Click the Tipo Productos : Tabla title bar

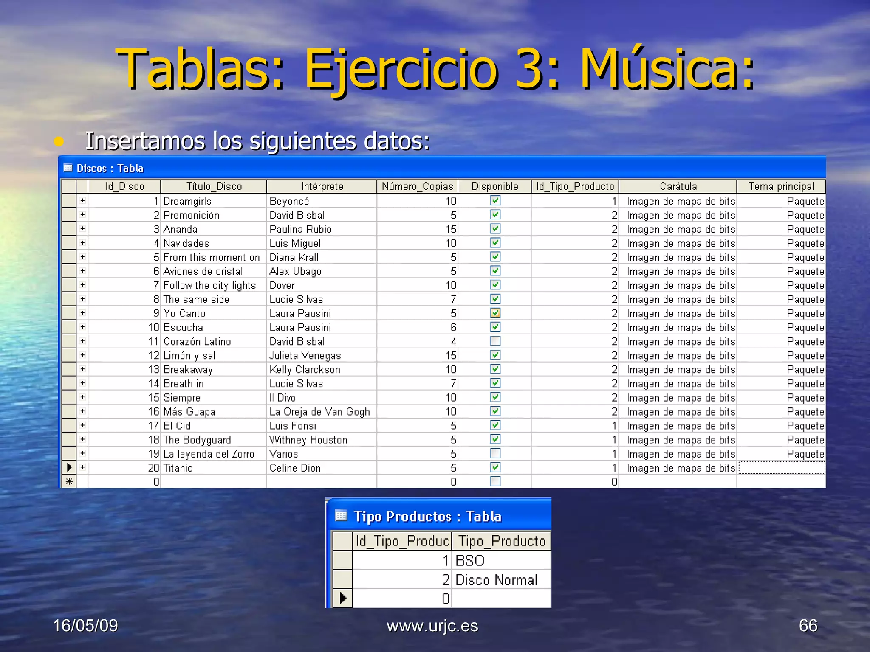click(x=438, y=516)
